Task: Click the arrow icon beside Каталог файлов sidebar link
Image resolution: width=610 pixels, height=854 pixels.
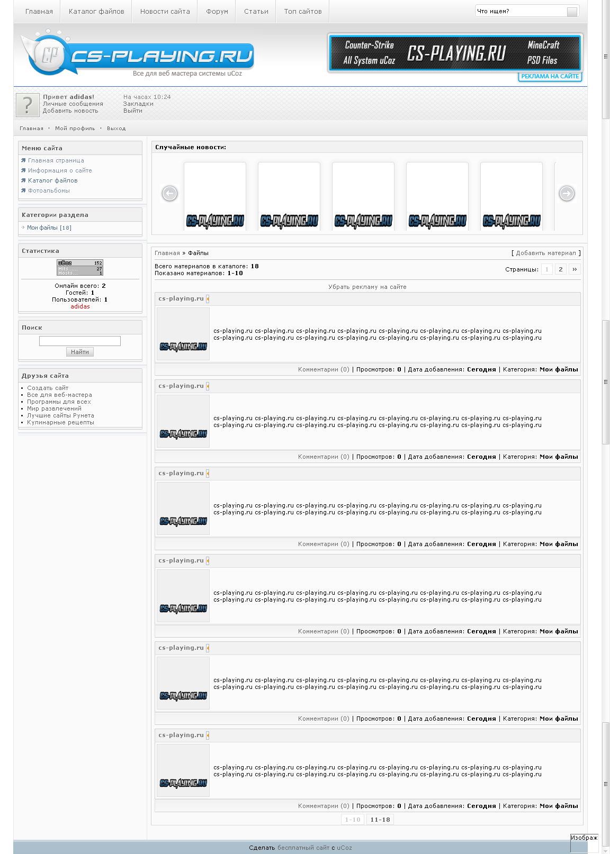Action: point(23,180)
